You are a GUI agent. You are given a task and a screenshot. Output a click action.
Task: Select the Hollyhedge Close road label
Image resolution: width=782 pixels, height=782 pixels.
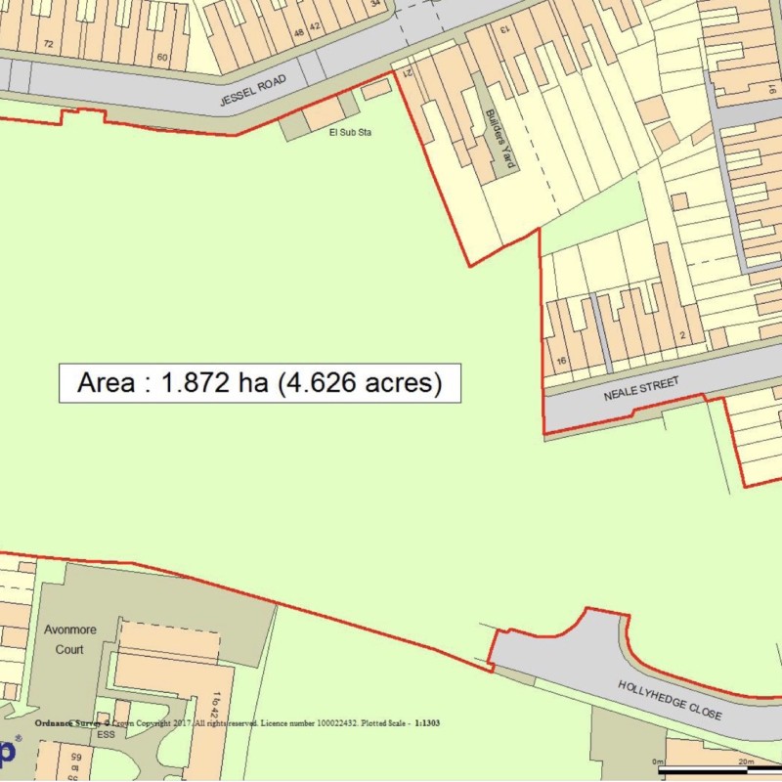click(x=670, y=700)
